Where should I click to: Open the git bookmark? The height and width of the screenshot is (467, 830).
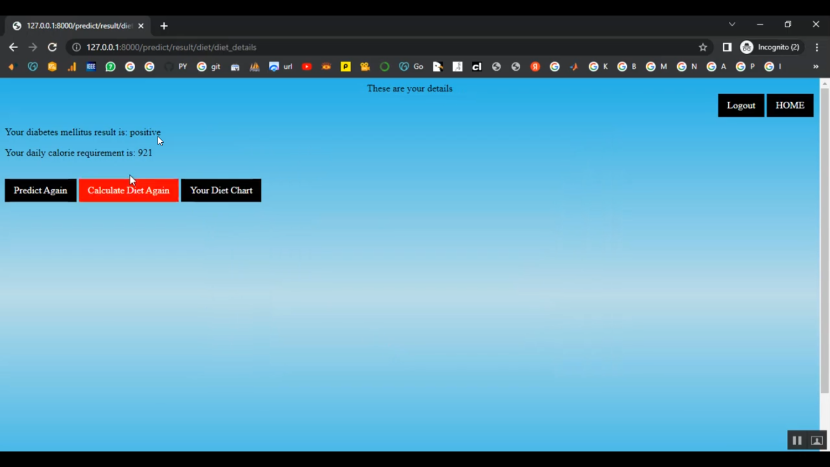click(x=209, y=67)
